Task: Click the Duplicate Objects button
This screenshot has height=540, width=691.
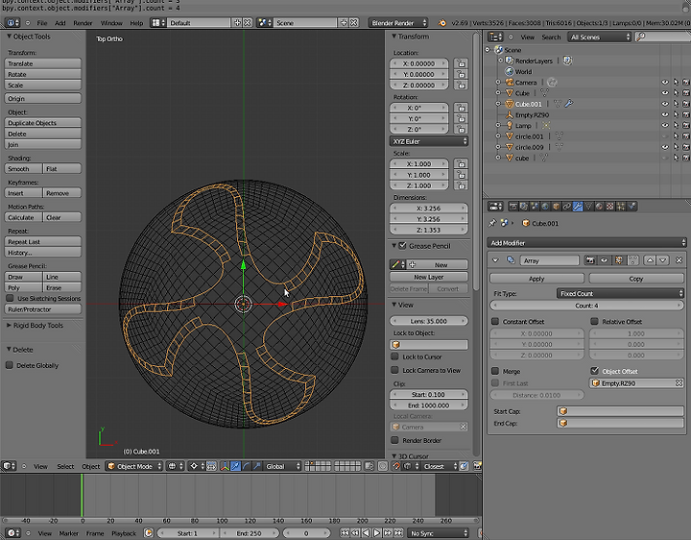Action: [43, 123]
